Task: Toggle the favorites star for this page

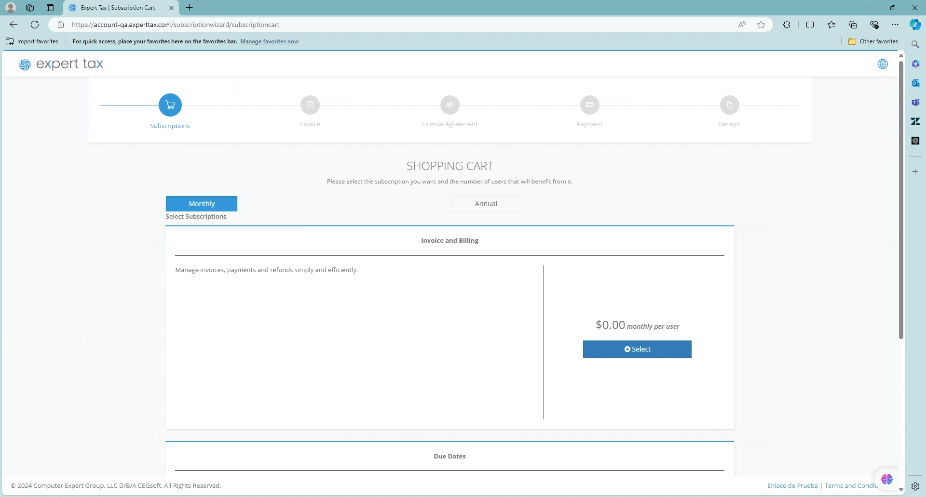Action: tap(761, 25)
